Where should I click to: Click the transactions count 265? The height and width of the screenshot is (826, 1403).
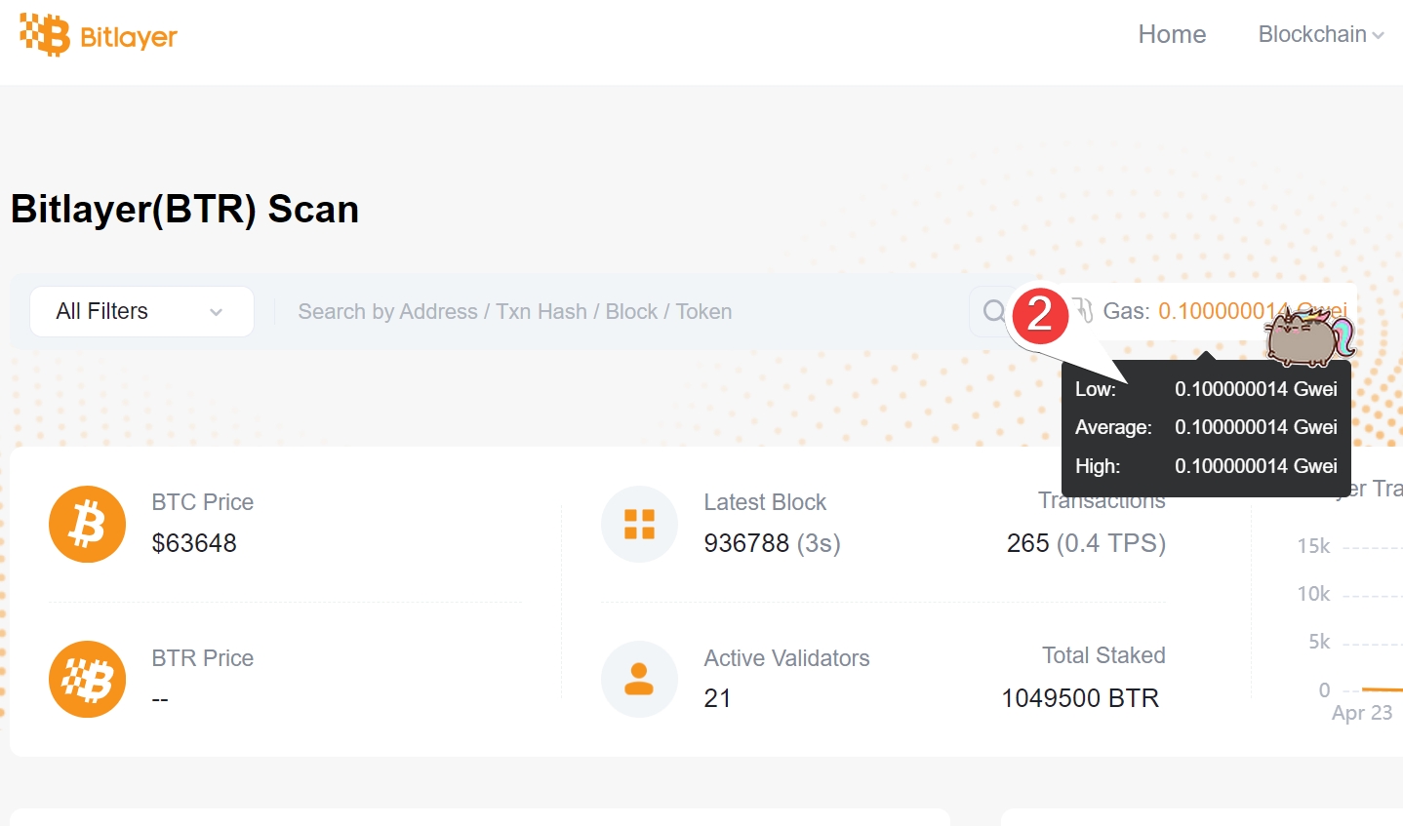[1027, 543]
